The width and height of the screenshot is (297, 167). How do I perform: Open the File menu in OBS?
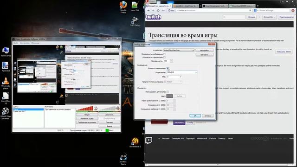16,43
